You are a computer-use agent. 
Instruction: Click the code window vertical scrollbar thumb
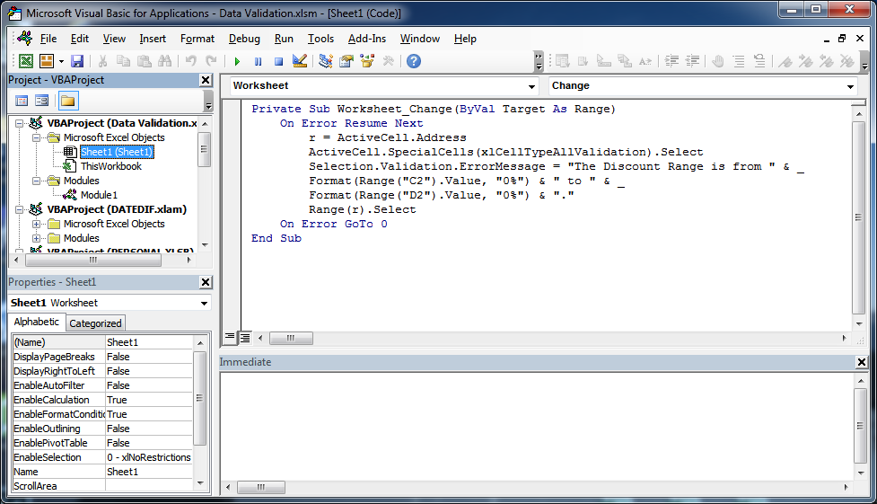(858, 217)
